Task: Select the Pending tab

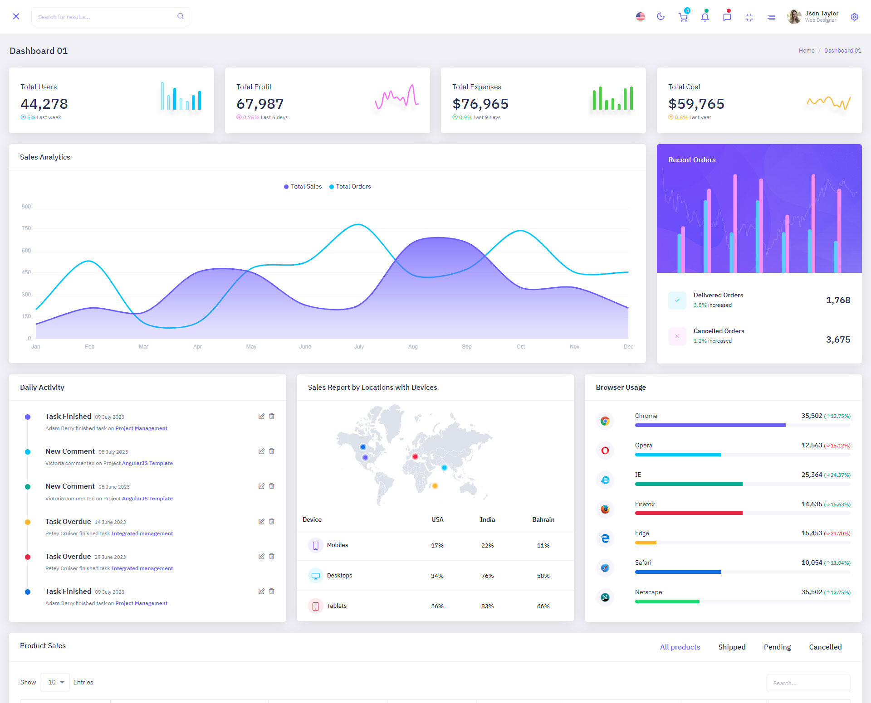Action: [777, 647]
